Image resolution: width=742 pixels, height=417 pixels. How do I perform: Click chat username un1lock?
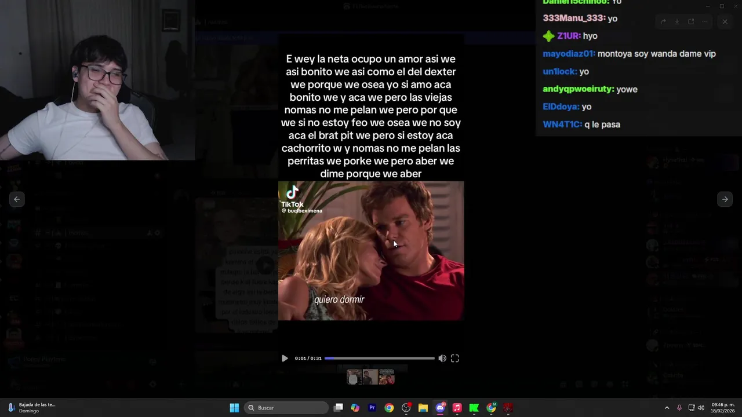point(560,71)
